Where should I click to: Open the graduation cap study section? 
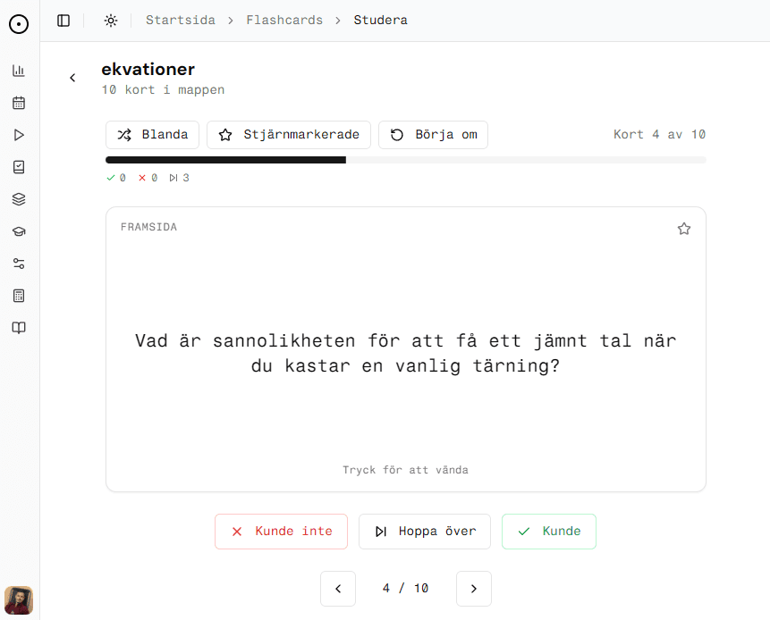pos(19,231)
